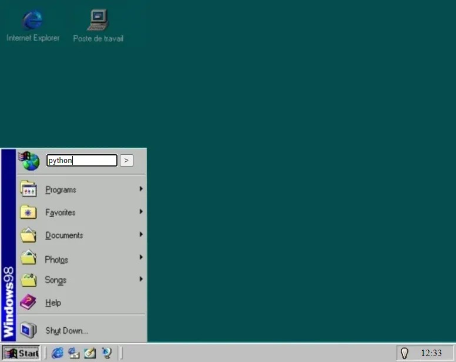Image resolution: width=456 pixels, height=362 pixels.
Task: Click the quick launch toolbar grip handle
Action: [x=45, y=353]
